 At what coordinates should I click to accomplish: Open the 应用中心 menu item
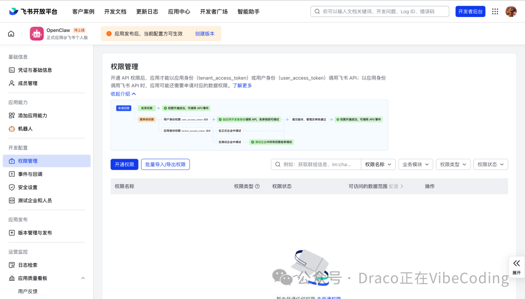coord(179,11)
